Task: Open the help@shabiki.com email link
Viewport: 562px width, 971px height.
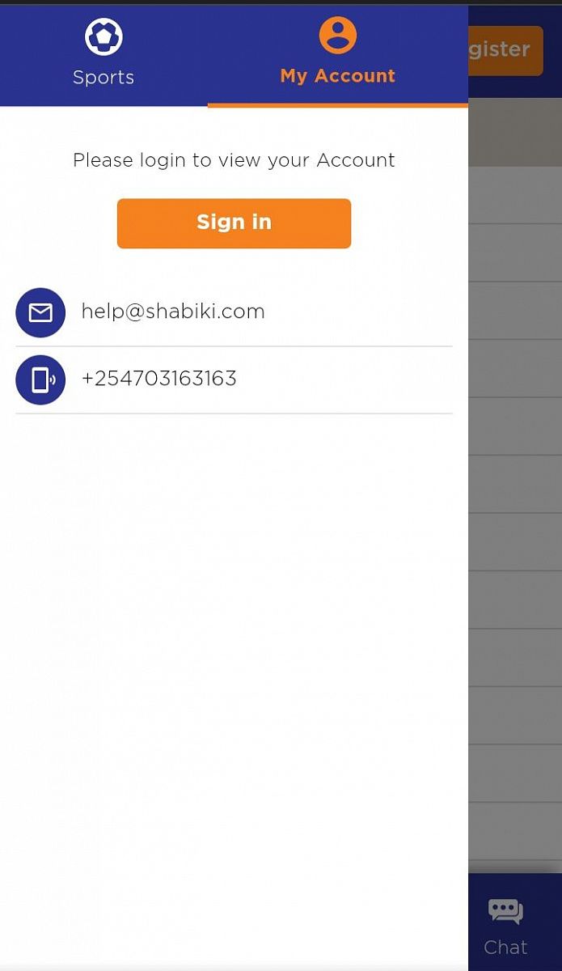Action: 173,312
